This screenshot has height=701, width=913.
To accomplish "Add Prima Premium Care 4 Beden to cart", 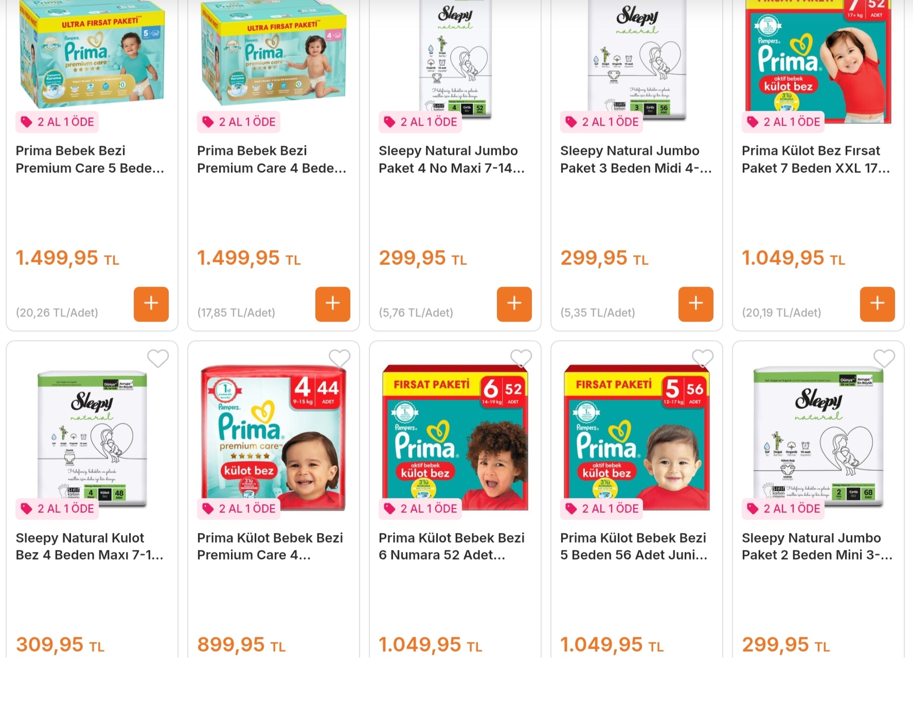I will [333, 304].
